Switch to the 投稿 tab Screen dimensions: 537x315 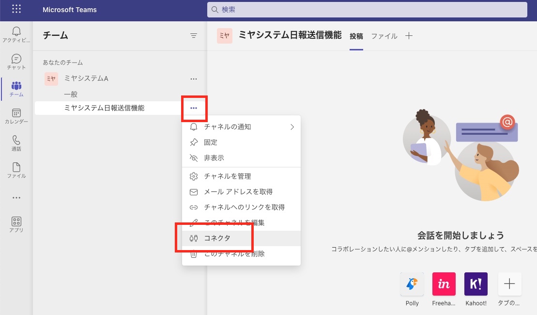pyautogui.click(x=356, y=36)
